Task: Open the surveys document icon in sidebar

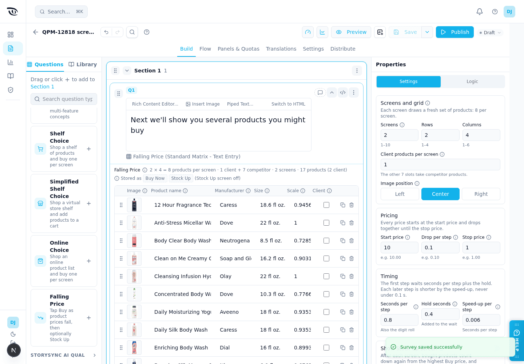Action: click(x=11, y=48)
